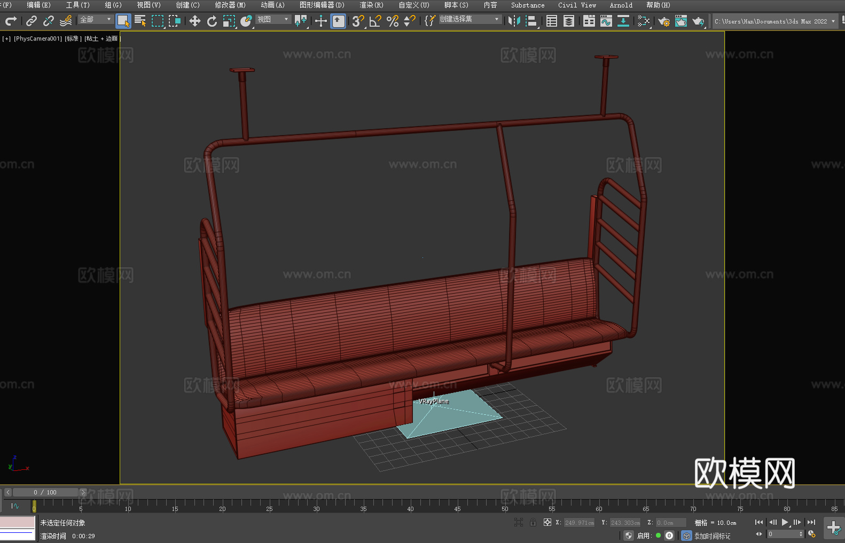Open the Civil View menu

(577, 5)
